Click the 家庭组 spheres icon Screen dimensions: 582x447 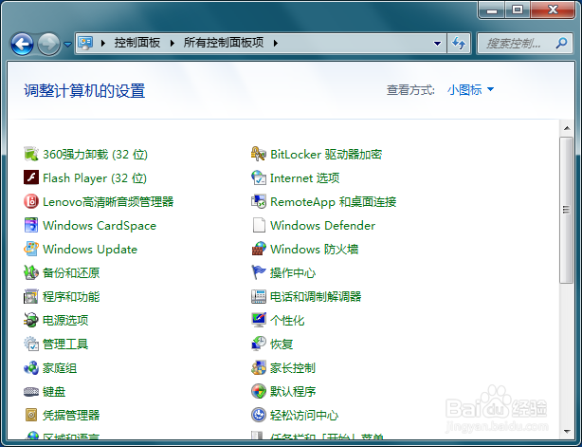(31, 368)
